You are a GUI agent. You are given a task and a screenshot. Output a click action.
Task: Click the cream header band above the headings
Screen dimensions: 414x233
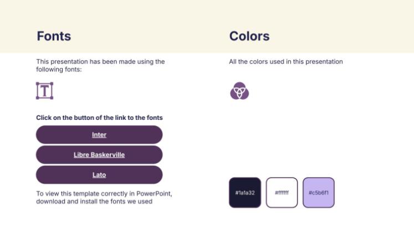[x=207, y=12]
